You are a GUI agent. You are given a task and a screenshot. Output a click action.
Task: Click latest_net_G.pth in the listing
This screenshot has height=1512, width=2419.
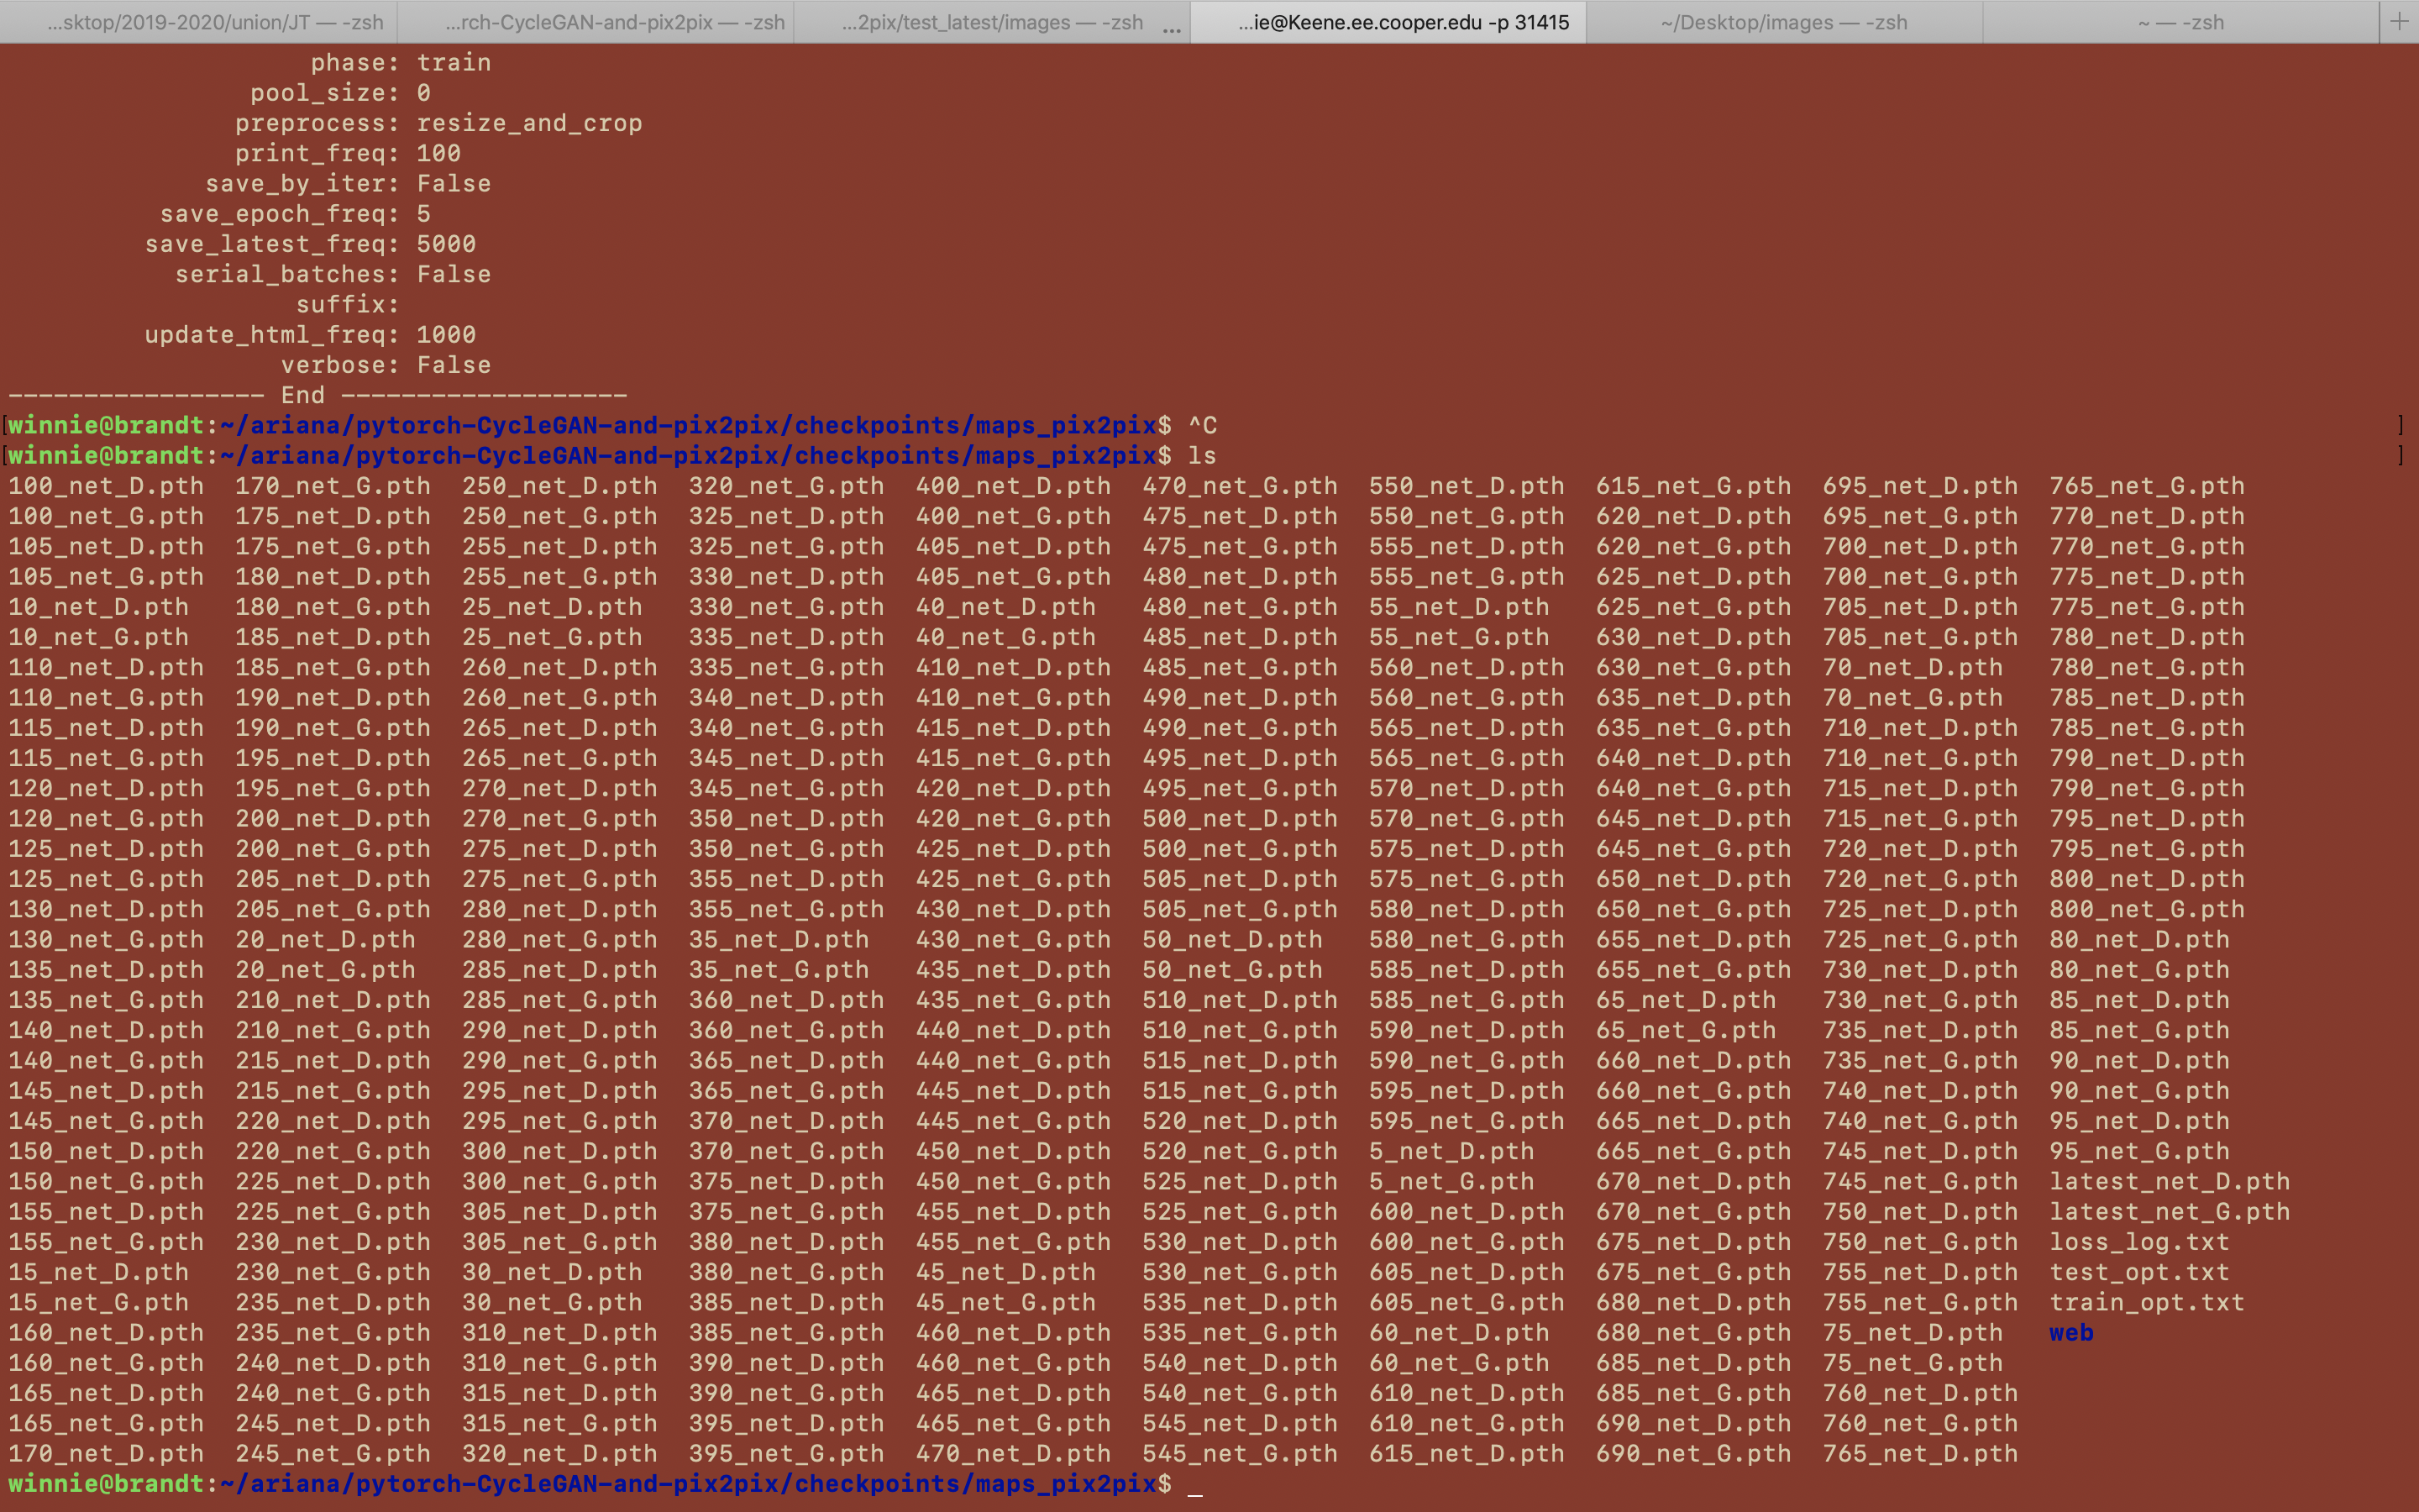[2169, 1211]
